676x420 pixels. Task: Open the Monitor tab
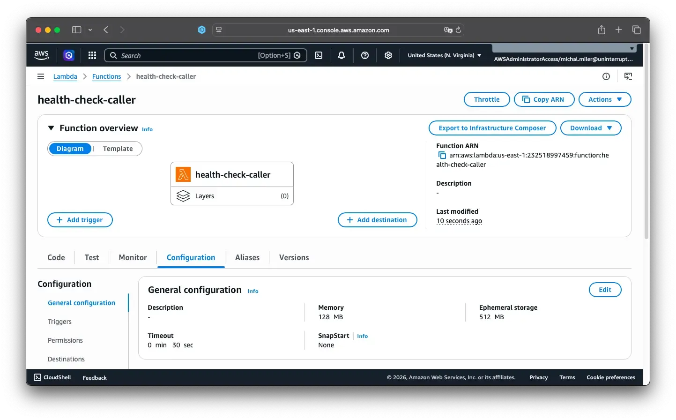(133, 257)
